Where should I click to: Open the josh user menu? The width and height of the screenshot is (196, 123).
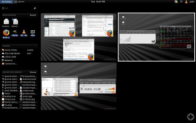pos(192,2)
